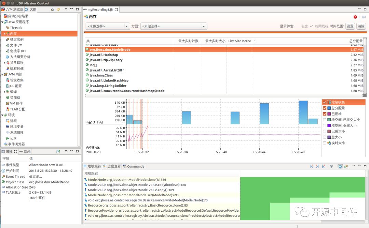
Task: Click the 清除 button
Action: tap(361, 26)
